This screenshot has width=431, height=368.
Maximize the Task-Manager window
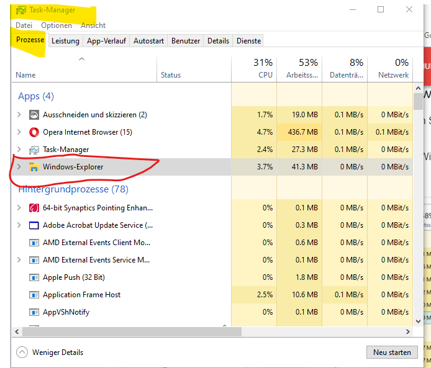tap(381, 9)
